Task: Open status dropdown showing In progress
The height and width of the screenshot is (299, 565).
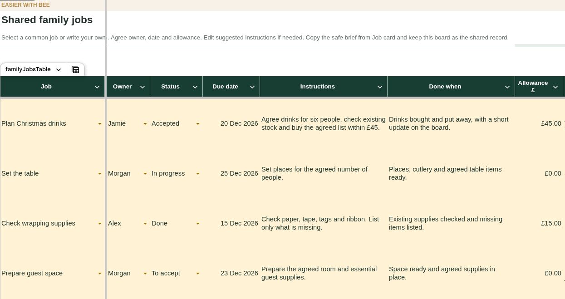Action: [x=198, y=174]
